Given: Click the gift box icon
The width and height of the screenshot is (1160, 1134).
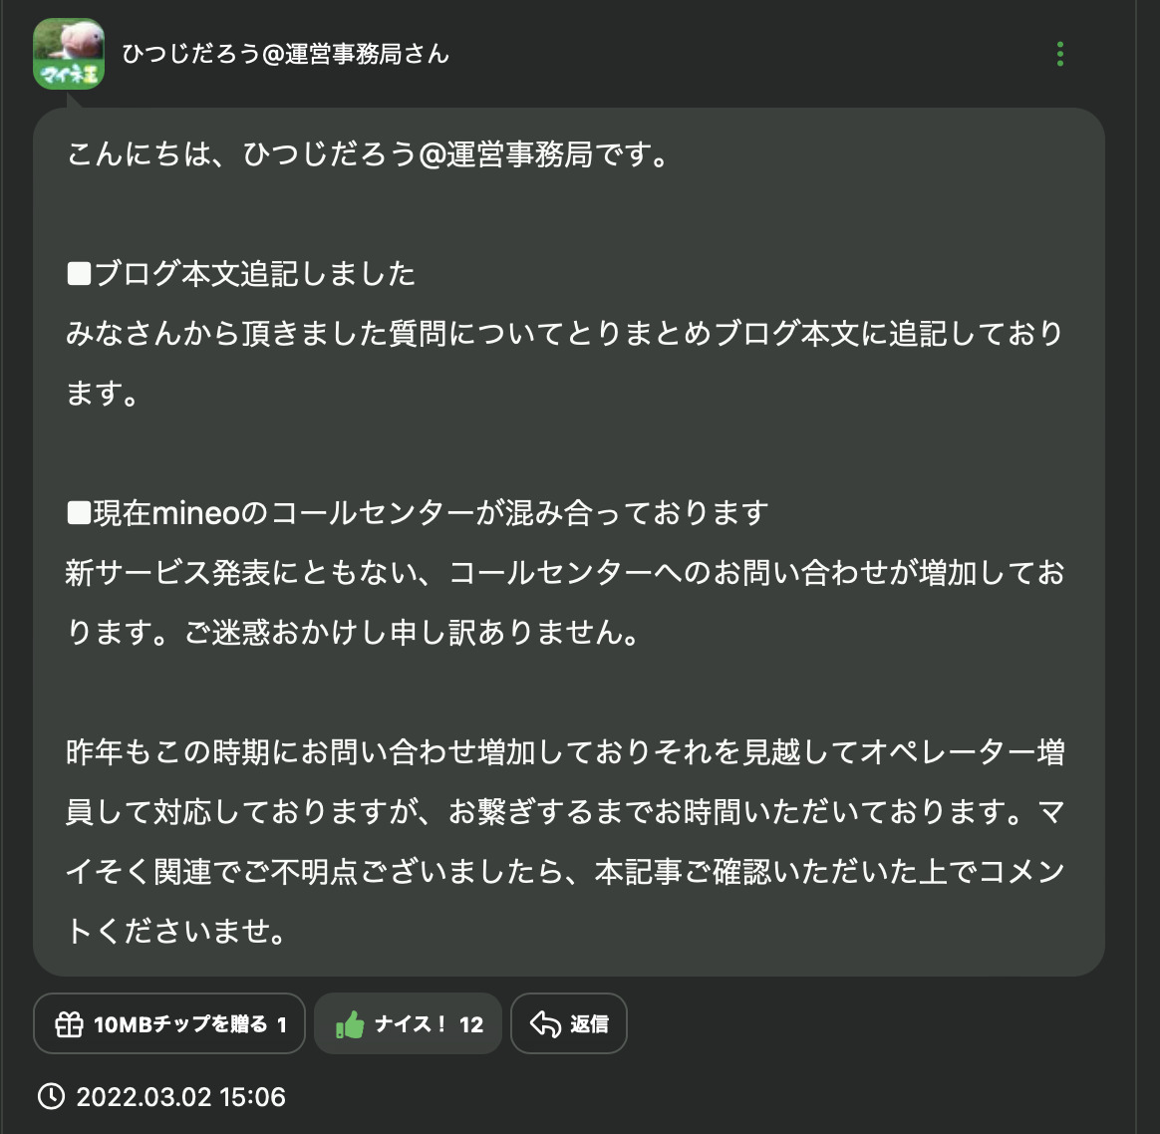Looking at the screenshot, I should 69,1024.
